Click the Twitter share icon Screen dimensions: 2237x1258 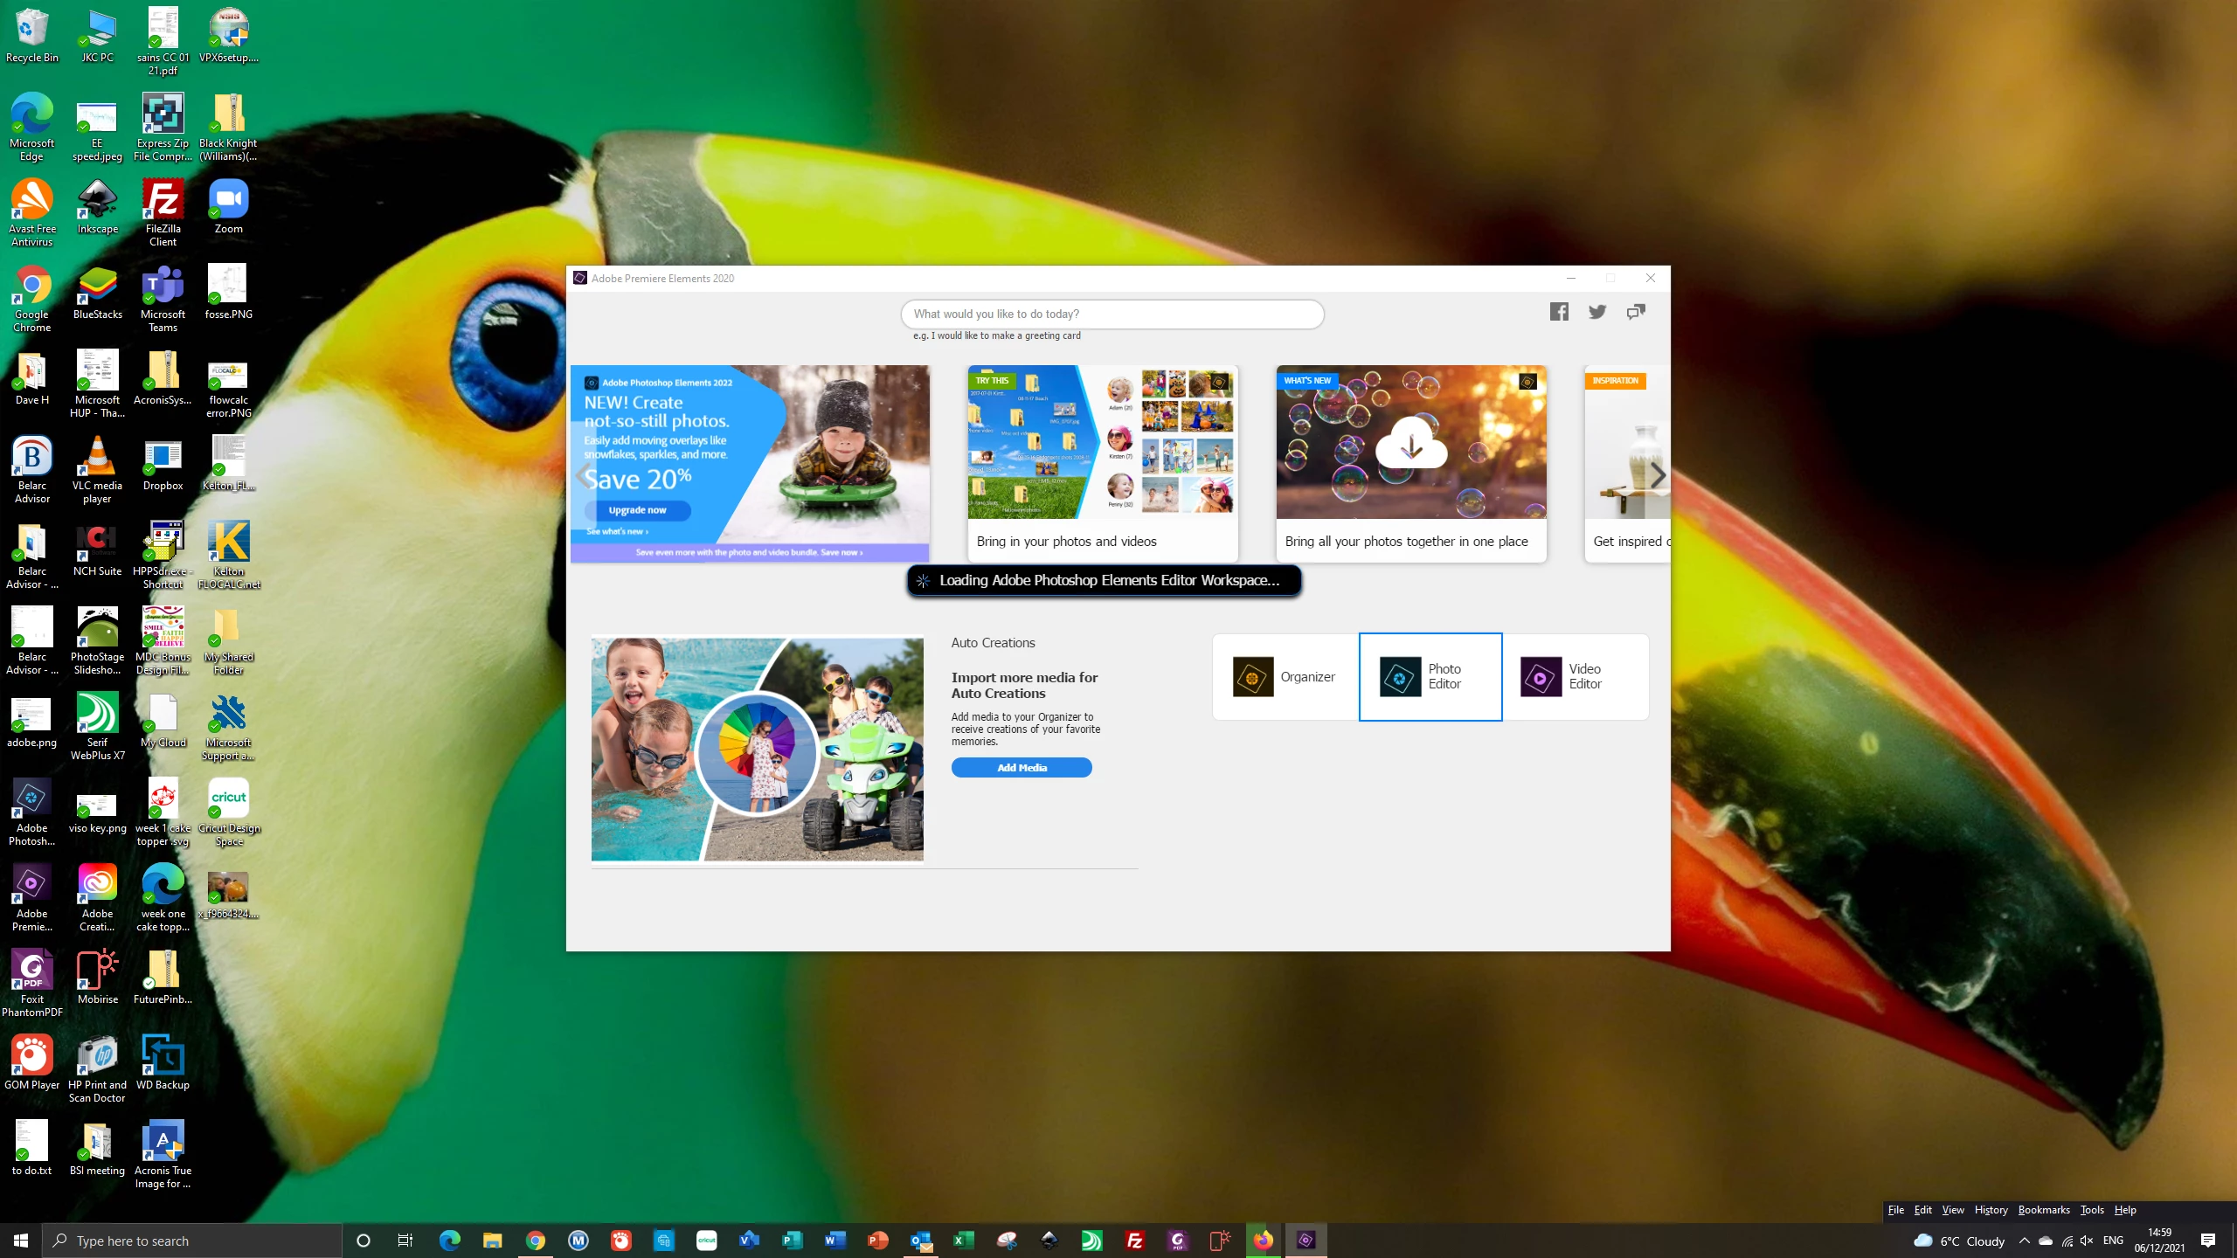click(x=1597, y=312)
